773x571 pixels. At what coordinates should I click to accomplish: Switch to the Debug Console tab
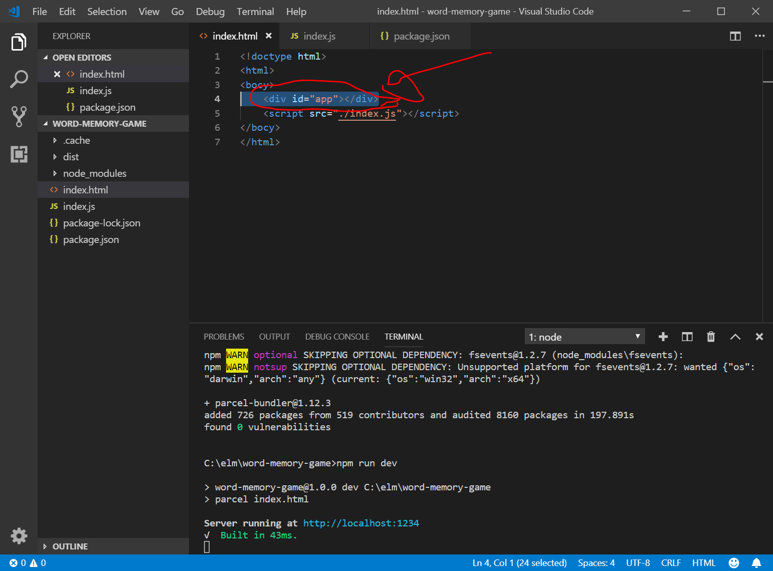pos(337,337)
